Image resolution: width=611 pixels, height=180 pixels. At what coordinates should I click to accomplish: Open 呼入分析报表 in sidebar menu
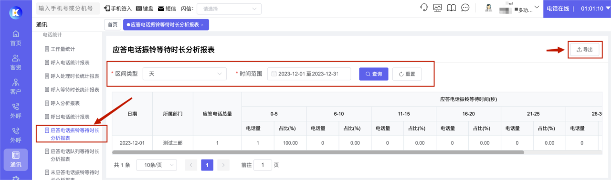click(65, 103)
